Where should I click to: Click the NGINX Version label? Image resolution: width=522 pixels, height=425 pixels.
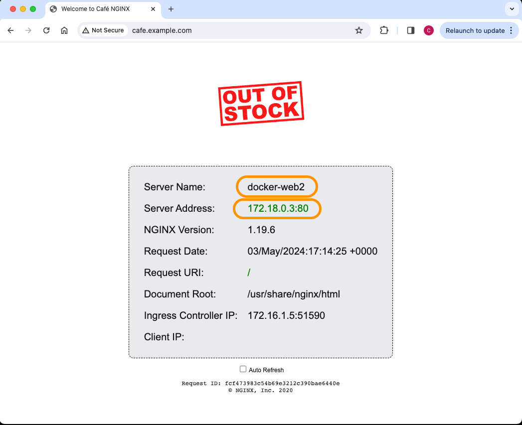pyautogui.click(x=179, y=230)
